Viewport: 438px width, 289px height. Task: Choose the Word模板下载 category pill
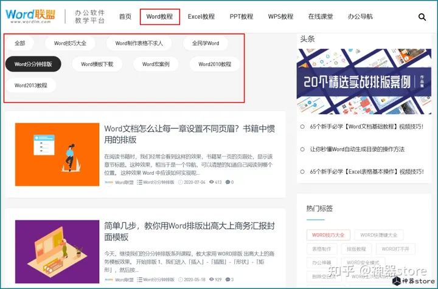pos(97,64)
